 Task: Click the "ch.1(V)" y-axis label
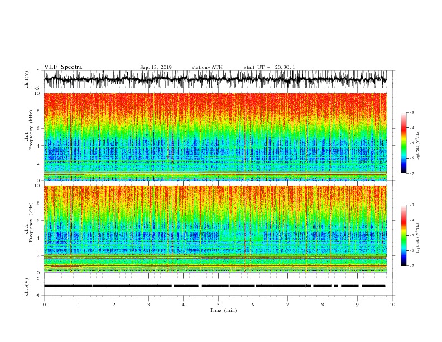(27, 79)
